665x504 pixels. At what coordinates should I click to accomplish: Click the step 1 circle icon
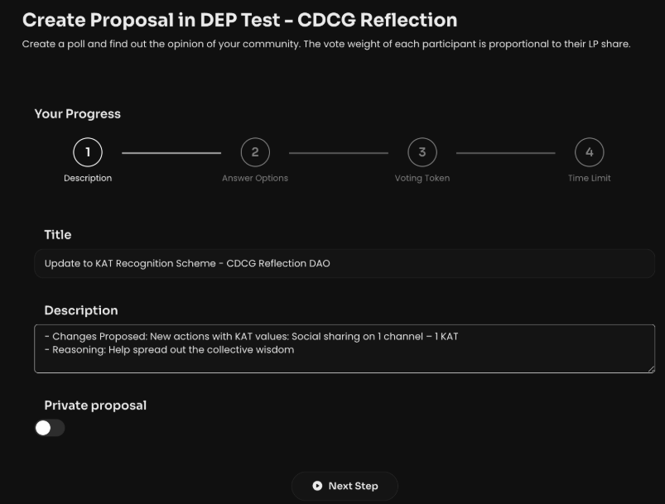click(x=88, y=152)
